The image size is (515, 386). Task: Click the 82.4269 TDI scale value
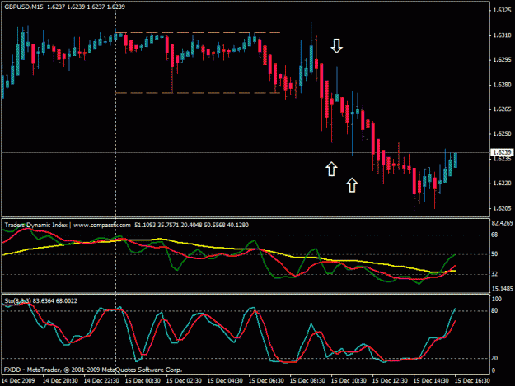point(502,223)
